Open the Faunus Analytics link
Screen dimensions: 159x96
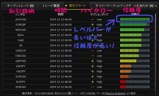115,93
